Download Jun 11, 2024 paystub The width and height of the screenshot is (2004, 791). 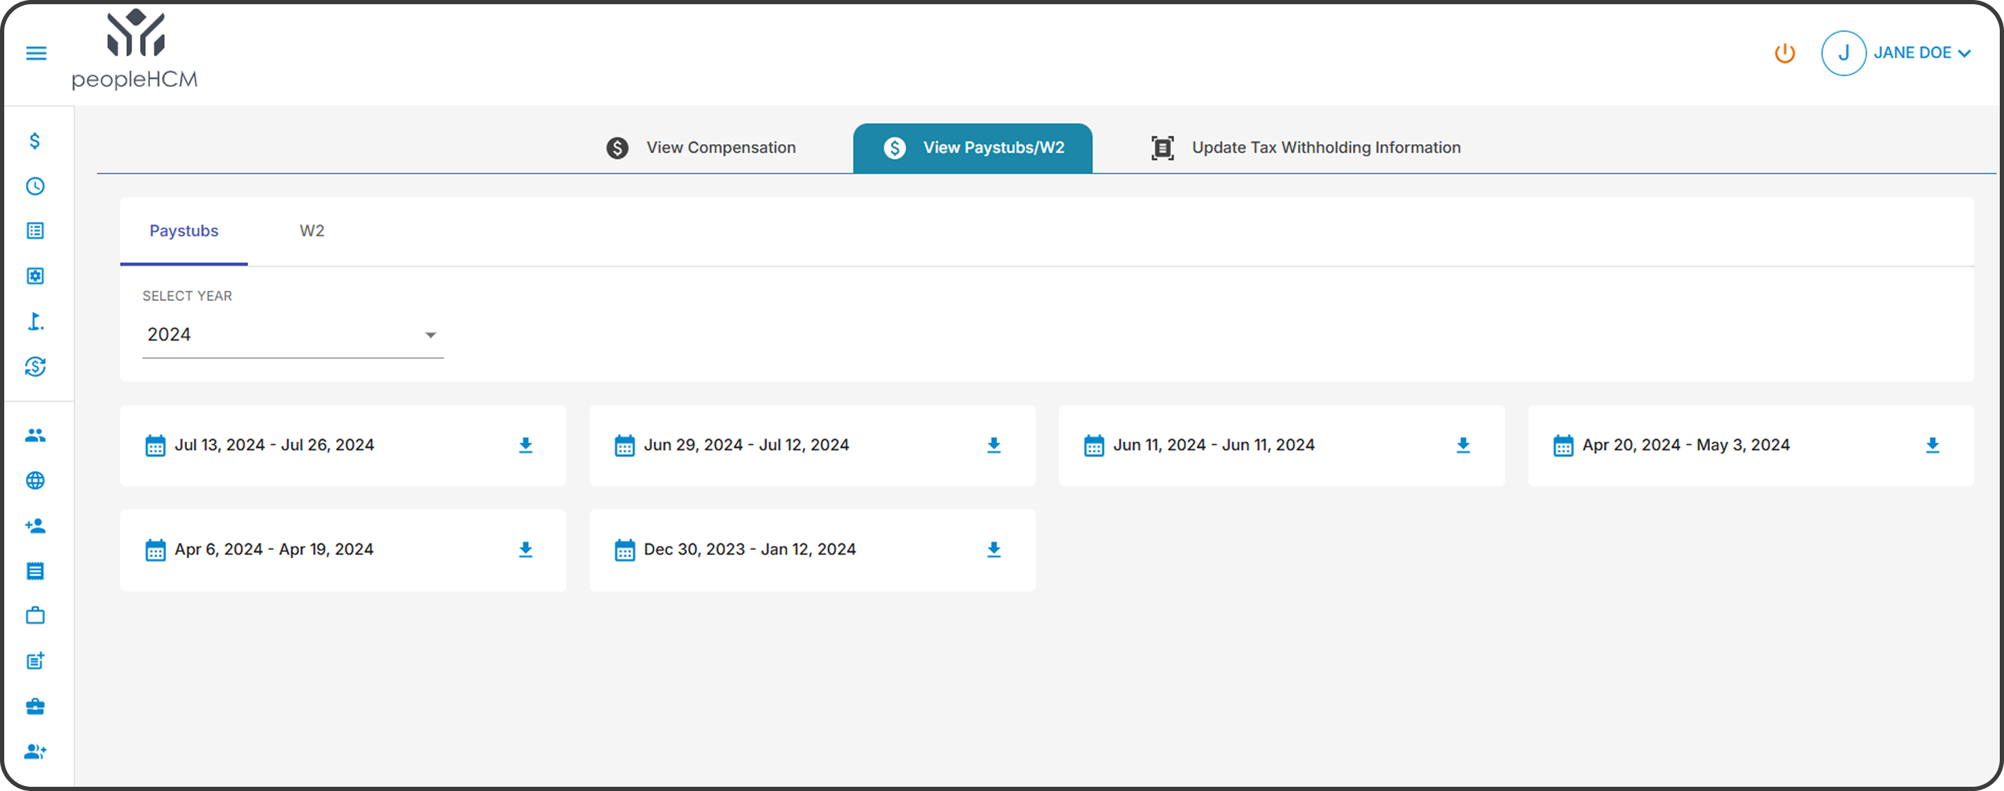click(x=1463, y=445)
